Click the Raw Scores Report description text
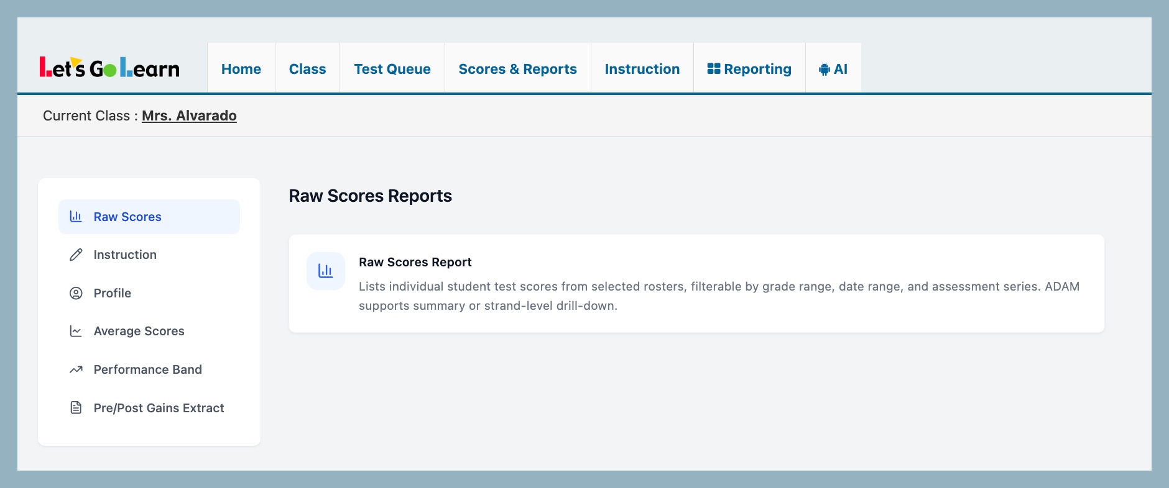The height and width of the screenshot is (488, 1169). pos(719,296)
